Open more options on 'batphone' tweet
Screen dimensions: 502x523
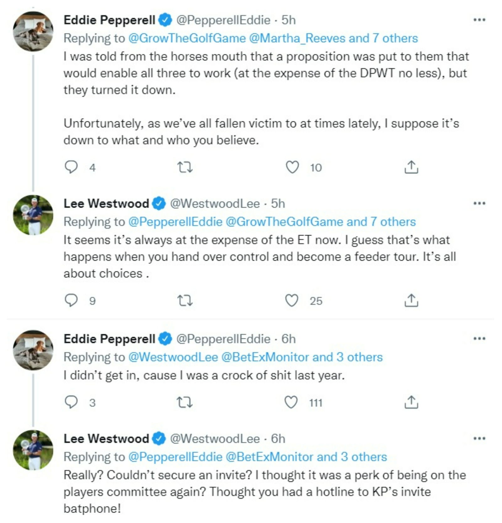click(x=479, y=439)
